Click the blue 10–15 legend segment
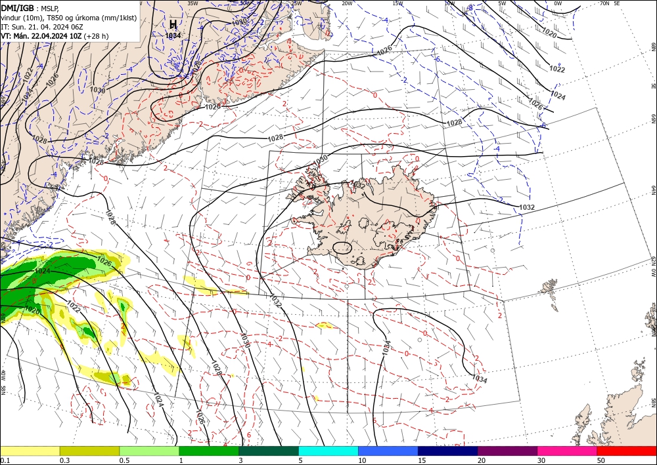 [x=388, y=451]
